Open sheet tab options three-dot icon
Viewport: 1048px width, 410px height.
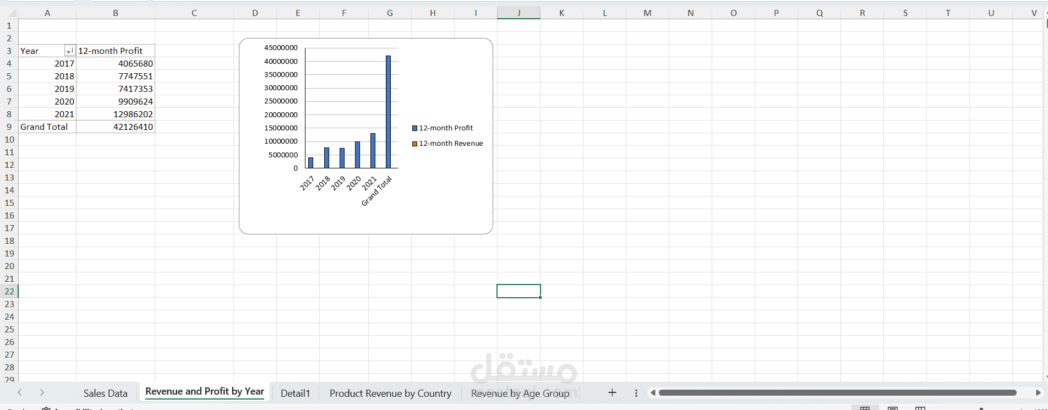tap(636, 393)
